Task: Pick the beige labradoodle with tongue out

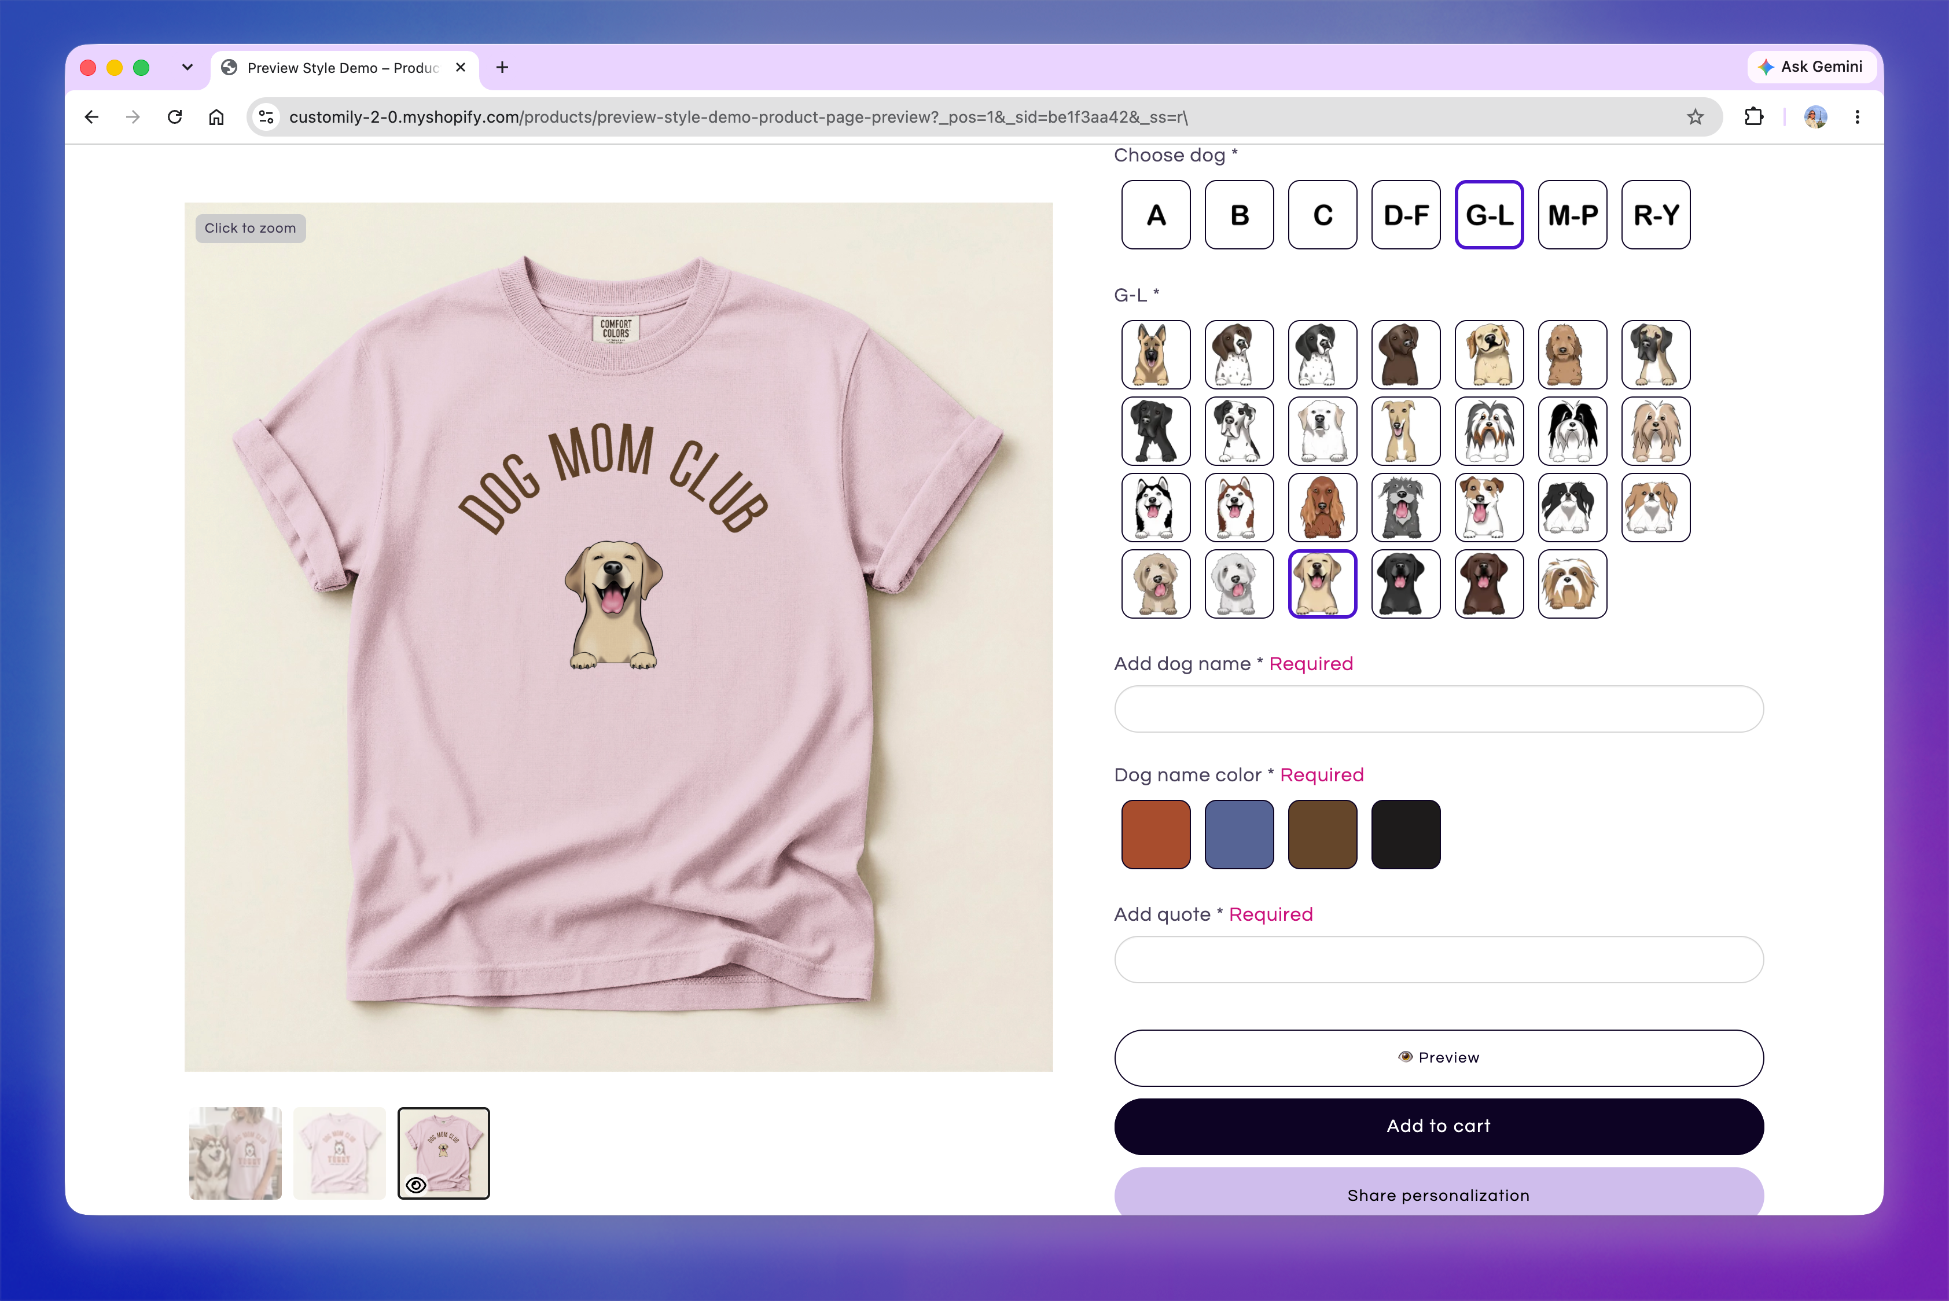Action: tap(1156, 584)
